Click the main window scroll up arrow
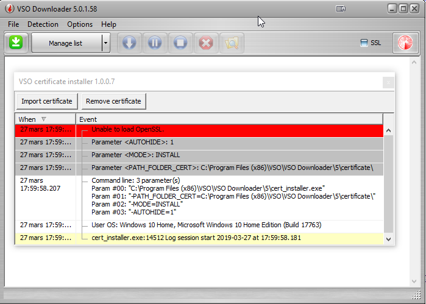Viewport: 426px width, 304px height. tap(414, 63)
